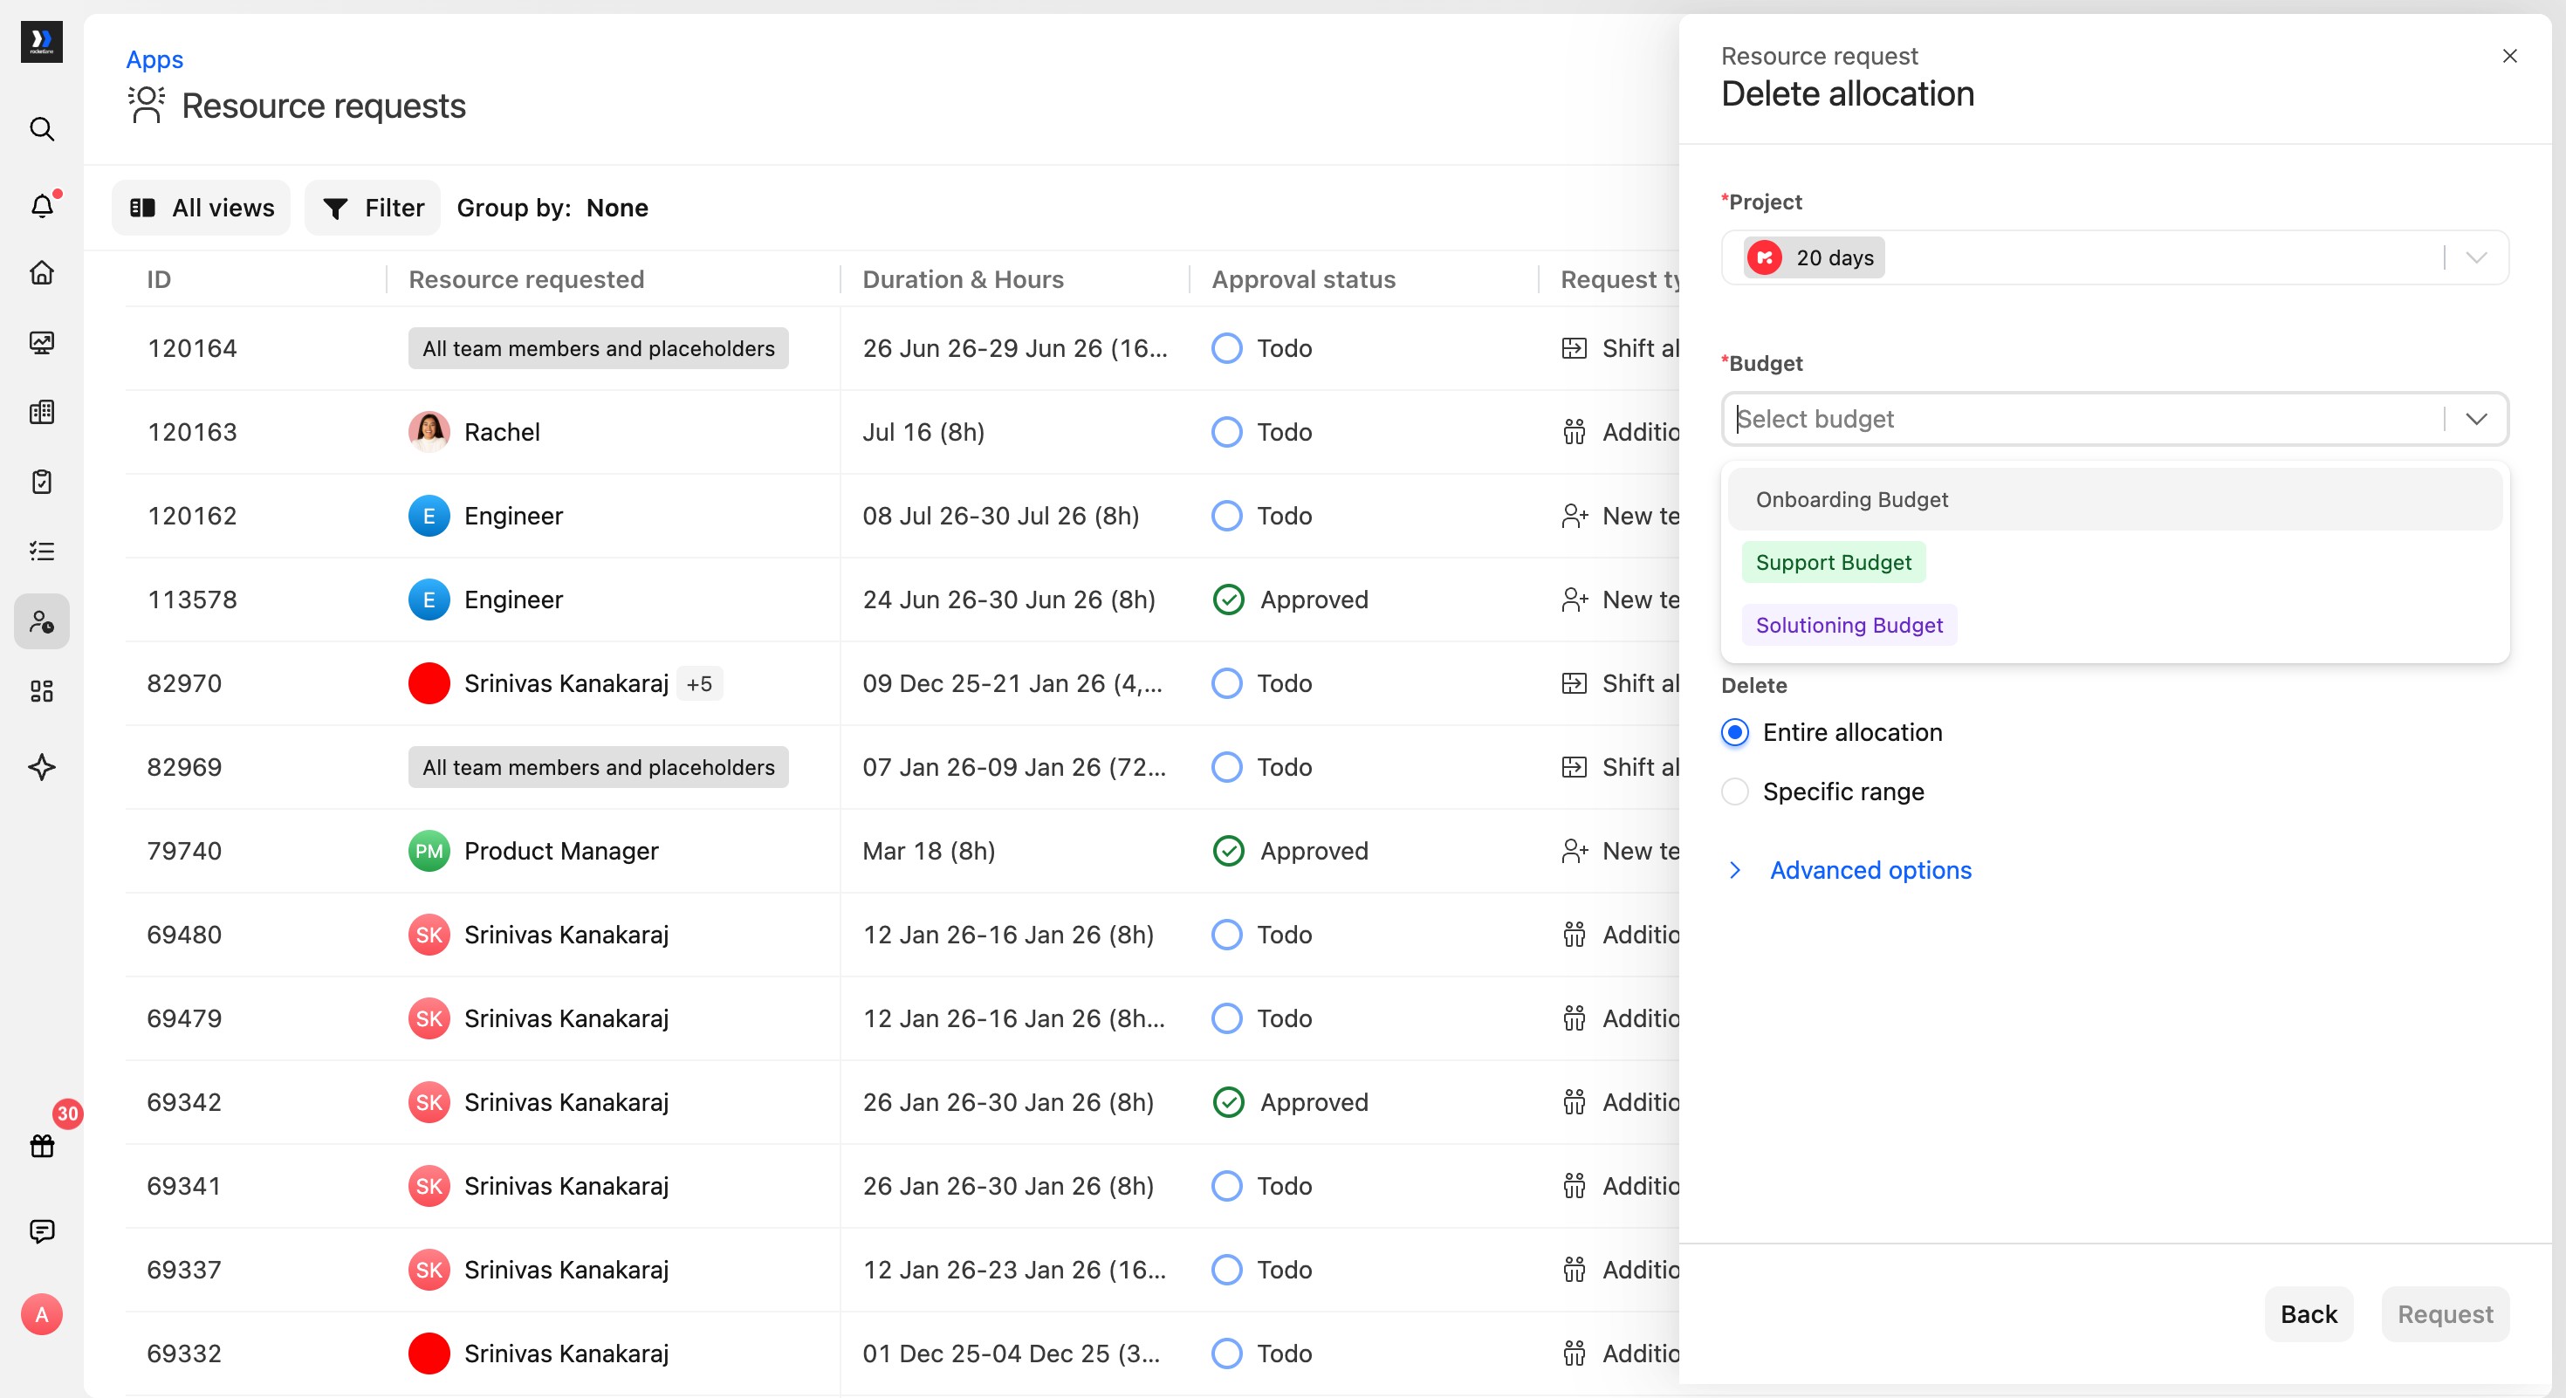Click the New team member icon in row 120162
Image resolution: width=2566 pixels, height=1398 pixels.
(x=1574, y=516)
